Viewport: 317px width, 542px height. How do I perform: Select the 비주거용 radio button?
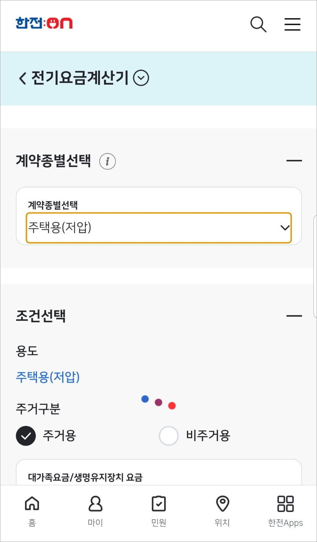point(168,436)
